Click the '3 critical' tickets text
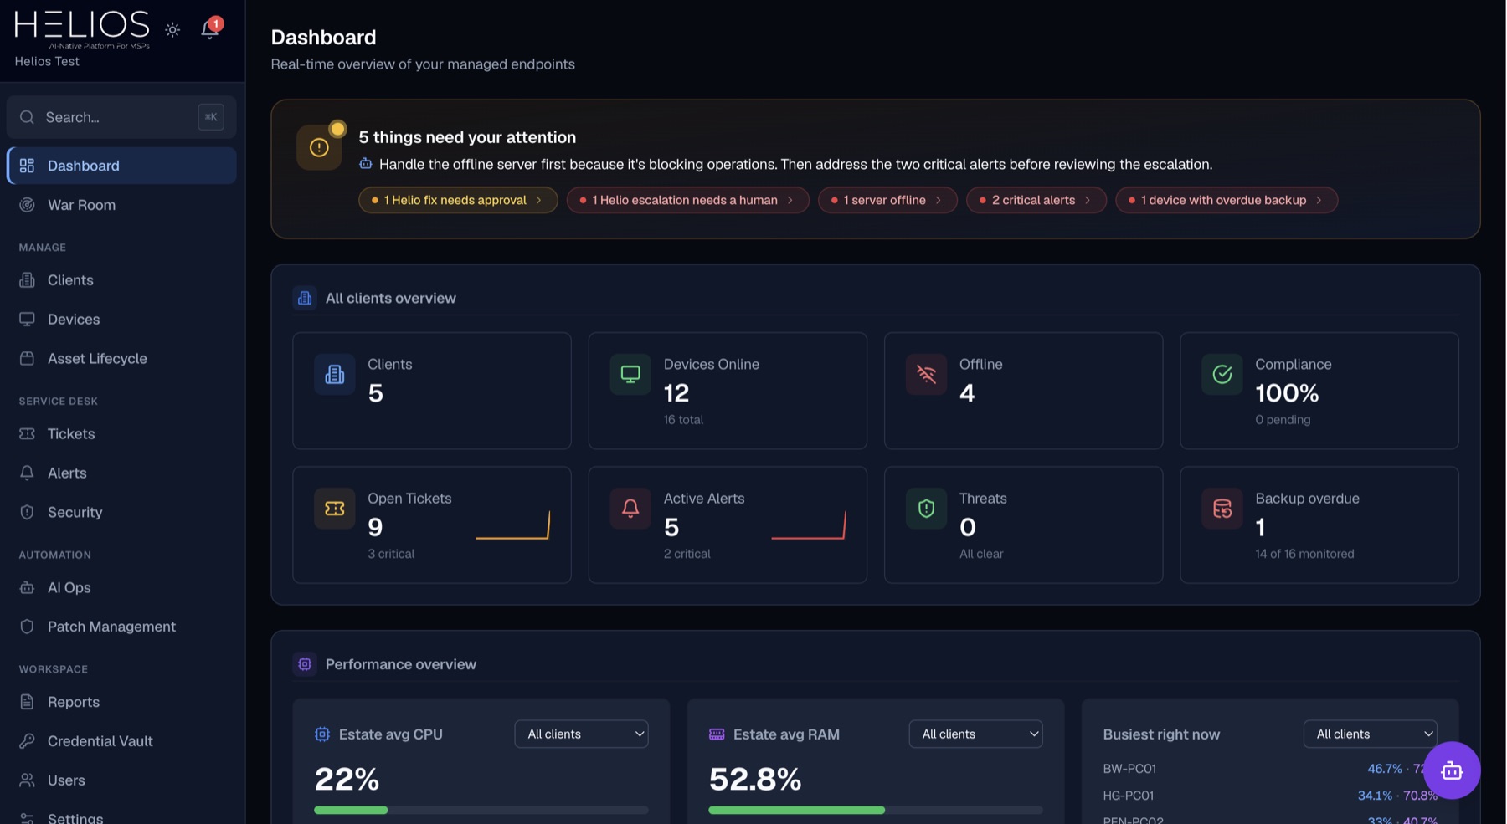The image size is (1507, 824). (391, 554)
